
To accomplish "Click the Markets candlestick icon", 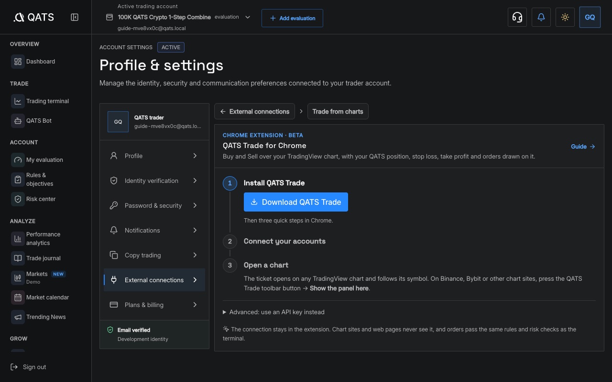I will (x=18, y=277).
